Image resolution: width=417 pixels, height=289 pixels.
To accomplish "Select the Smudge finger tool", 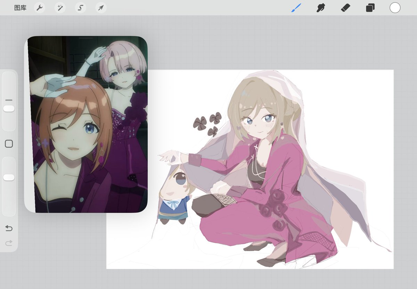I will [x=321, y=8].
